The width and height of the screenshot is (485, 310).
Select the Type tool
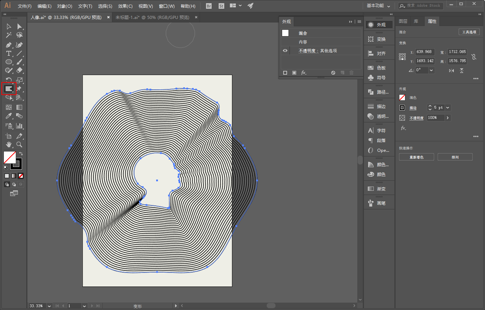(9, 53)
